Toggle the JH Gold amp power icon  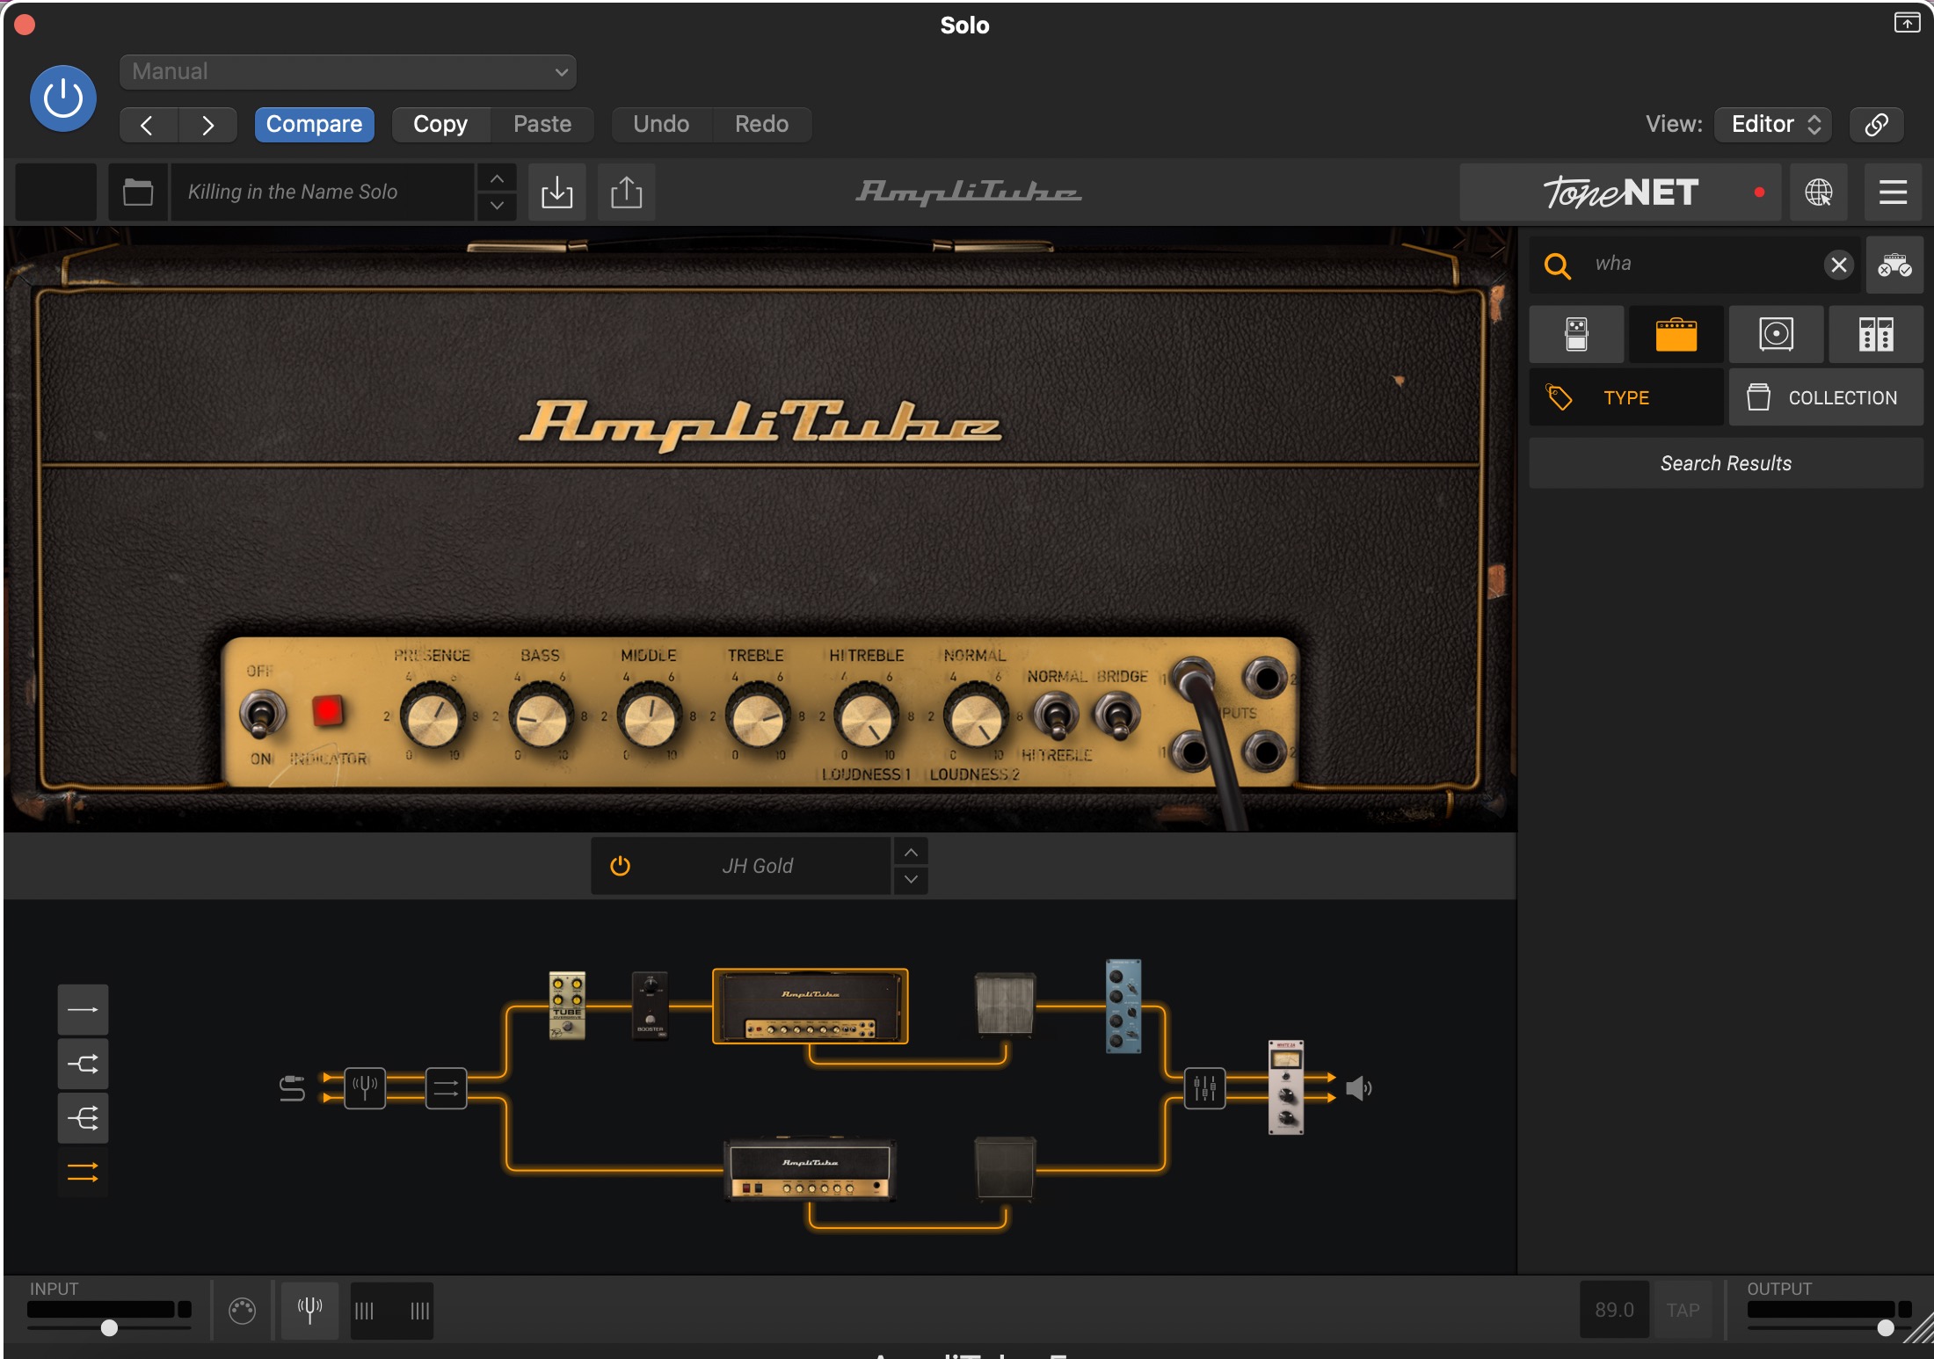click(620, 866)
